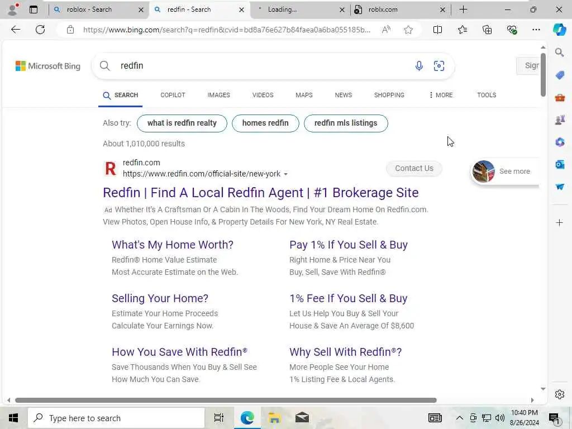
Task: Expand the MORE search categories menu
Action: pos(441,95)
